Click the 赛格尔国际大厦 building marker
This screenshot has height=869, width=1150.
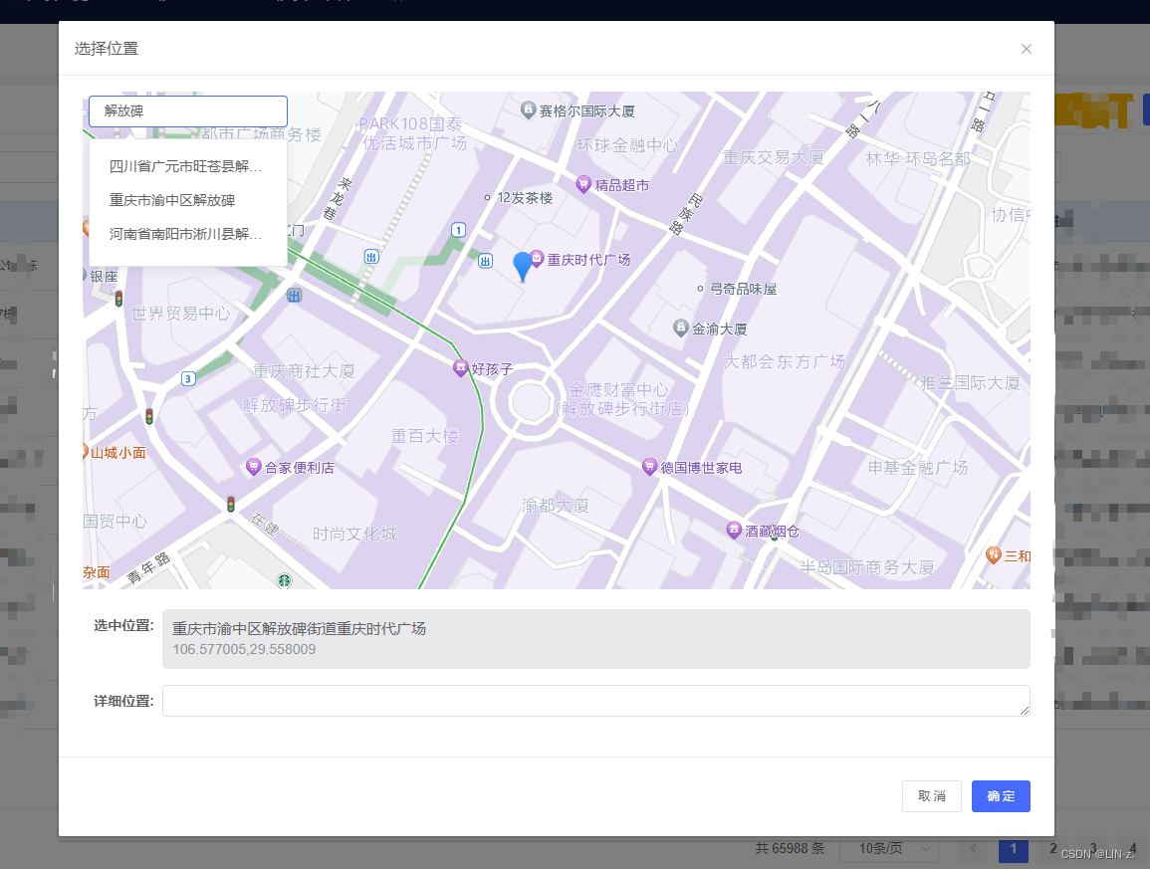point(528,109)
